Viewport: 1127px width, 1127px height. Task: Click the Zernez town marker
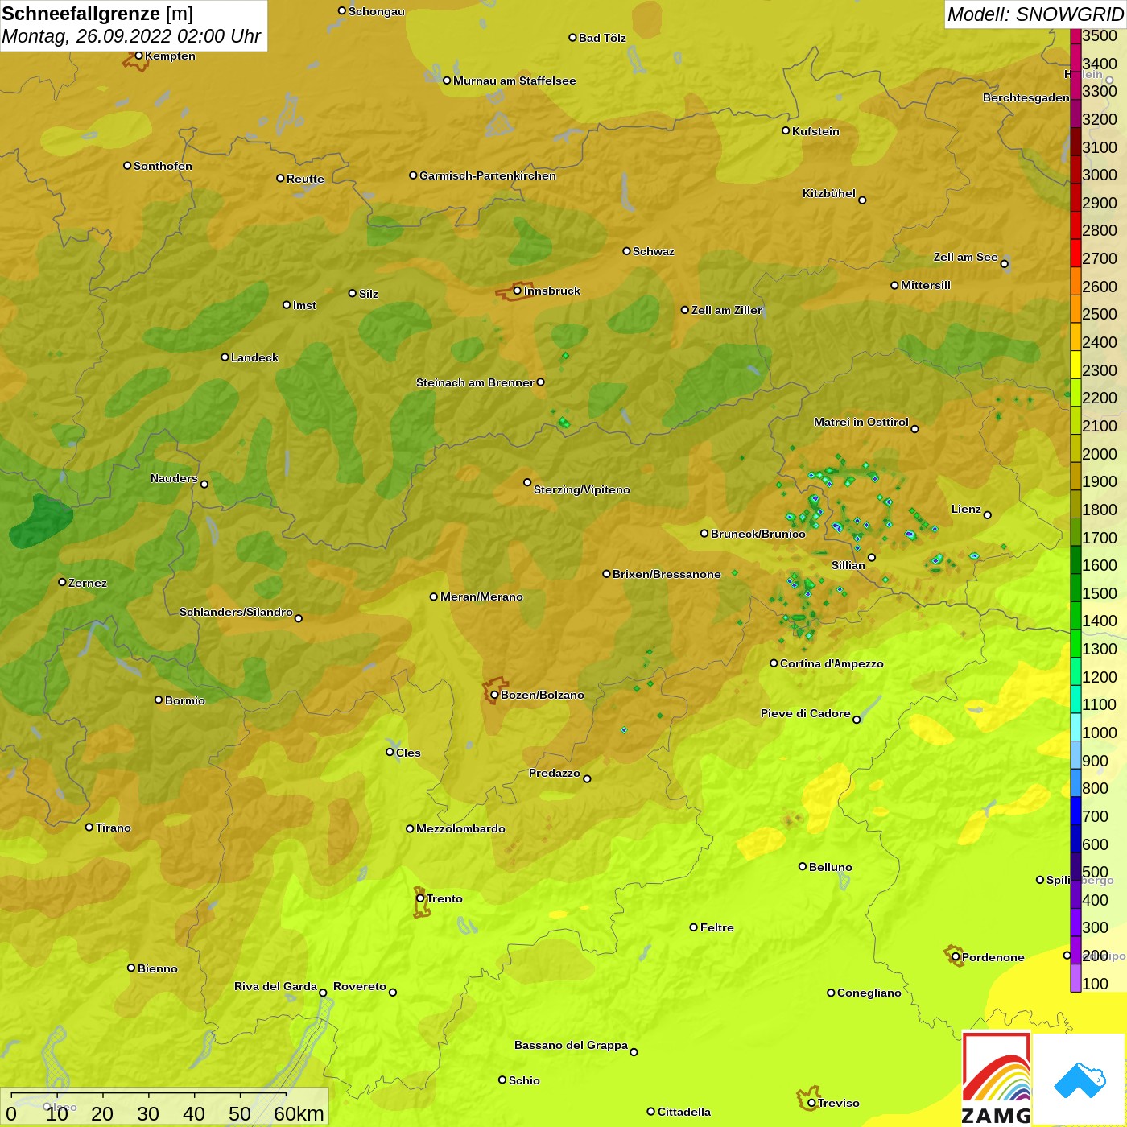coord(62,582)
